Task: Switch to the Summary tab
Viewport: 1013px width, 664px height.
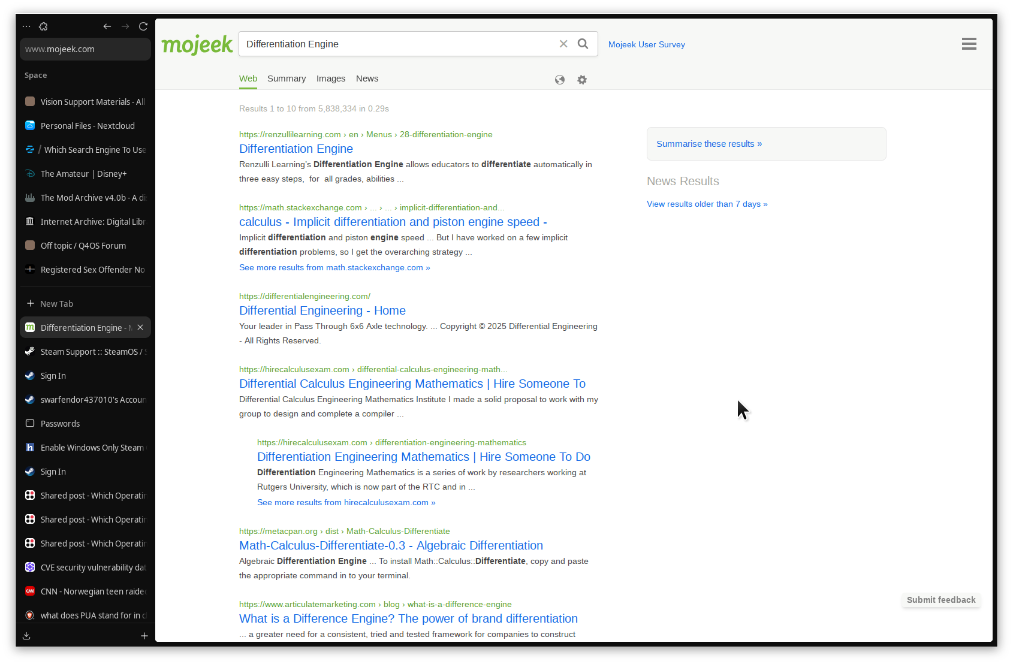Action: (x=287, y=79)
